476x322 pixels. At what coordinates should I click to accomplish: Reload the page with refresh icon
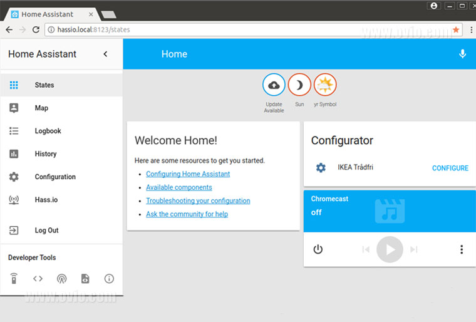tap(36, 30)
